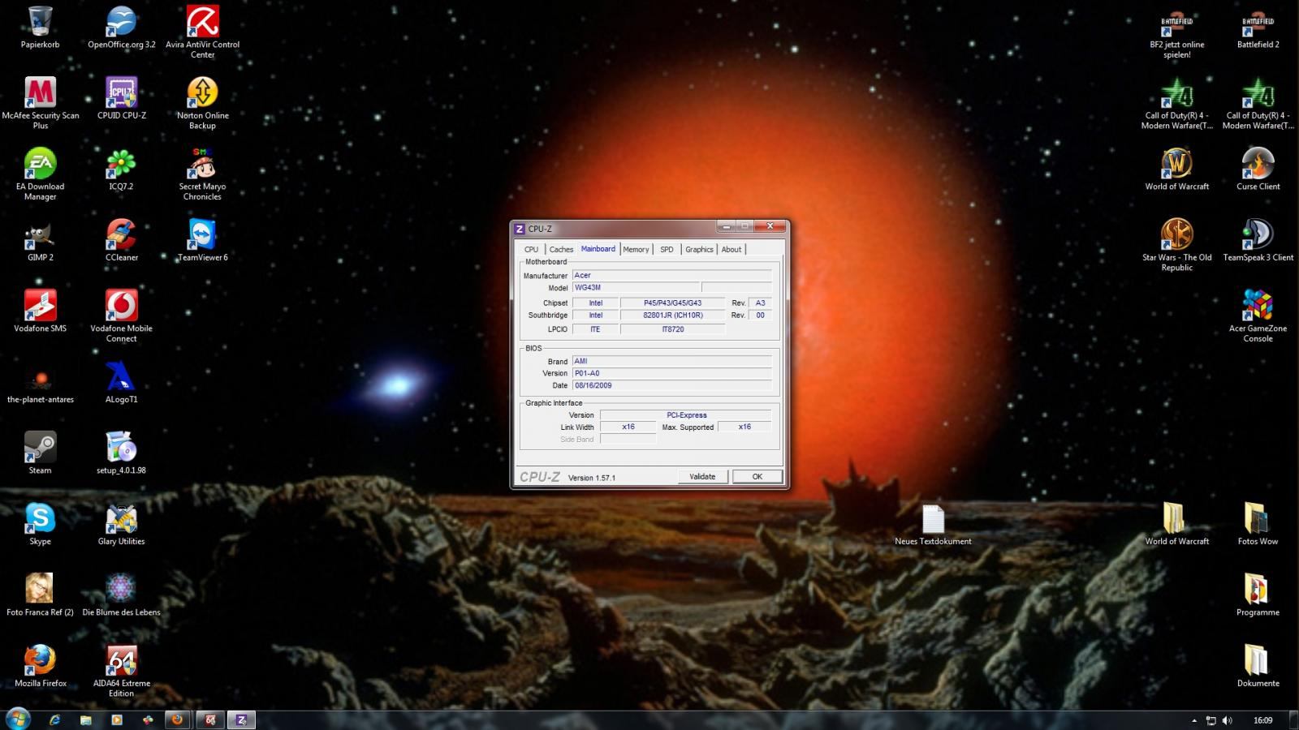Click the Validate button
The image size is (1299, 730).
click(x=702, y=477)
